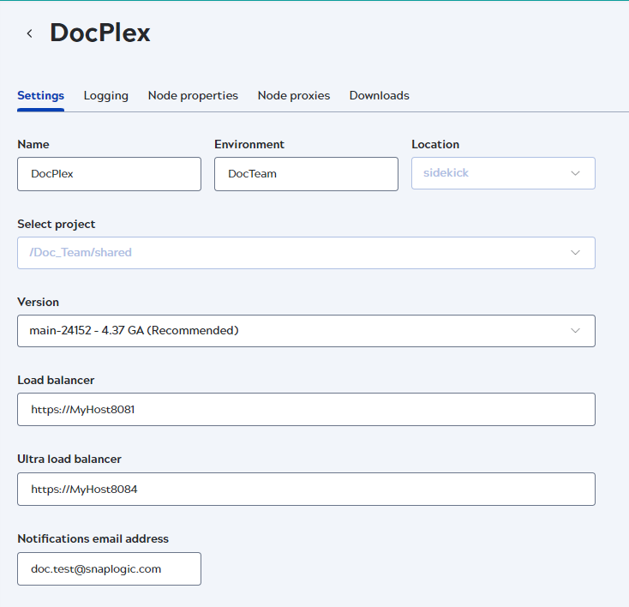This screenshot has height=607, width=629.
Task: Click the Load balancer URL field
Action: 306,410
